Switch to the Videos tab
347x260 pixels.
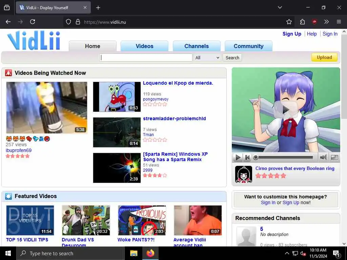coord(144,46)
